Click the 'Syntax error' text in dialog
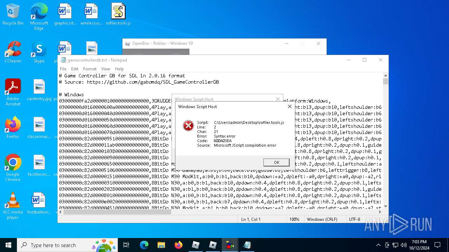Screen dimensions: 449x252 tap(224, 136)
